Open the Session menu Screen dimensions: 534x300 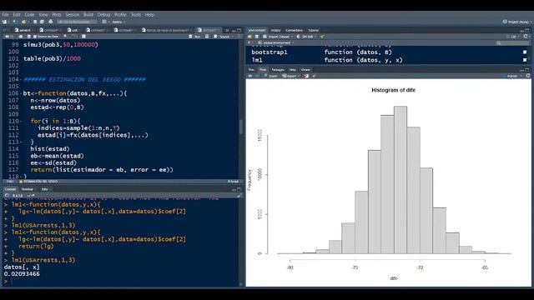(73, 15)
